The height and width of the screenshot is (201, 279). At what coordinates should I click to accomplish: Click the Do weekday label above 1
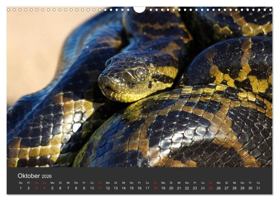[x=21, y=183]
